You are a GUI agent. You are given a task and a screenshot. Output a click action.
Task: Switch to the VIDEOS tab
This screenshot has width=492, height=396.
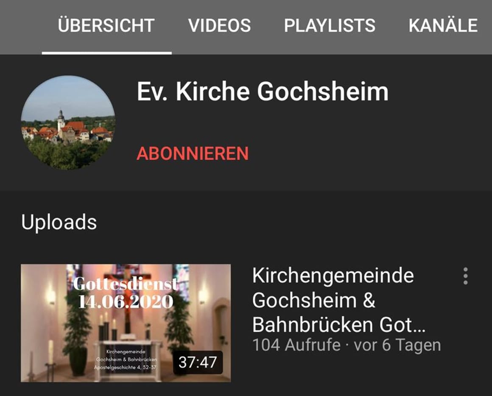click(219, 25)
